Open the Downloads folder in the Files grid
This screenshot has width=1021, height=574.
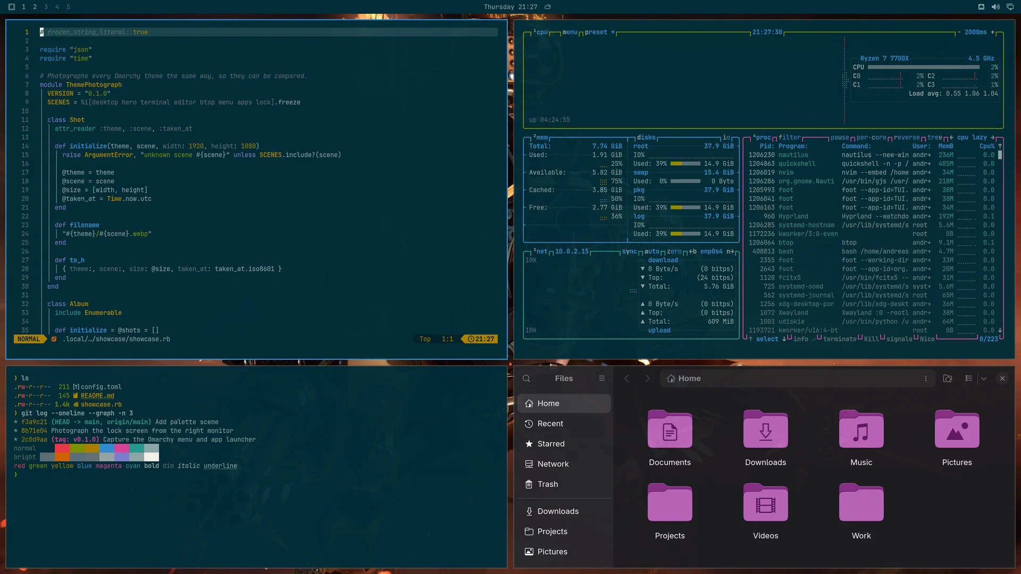pyautogui.click(x=765, y=429)
